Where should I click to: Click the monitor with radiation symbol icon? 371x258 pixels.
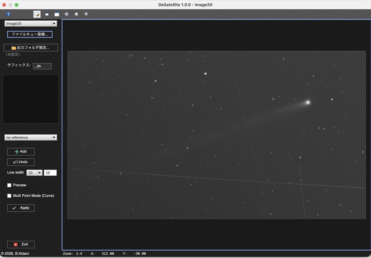pyautogui.click(x=37, y=14)
